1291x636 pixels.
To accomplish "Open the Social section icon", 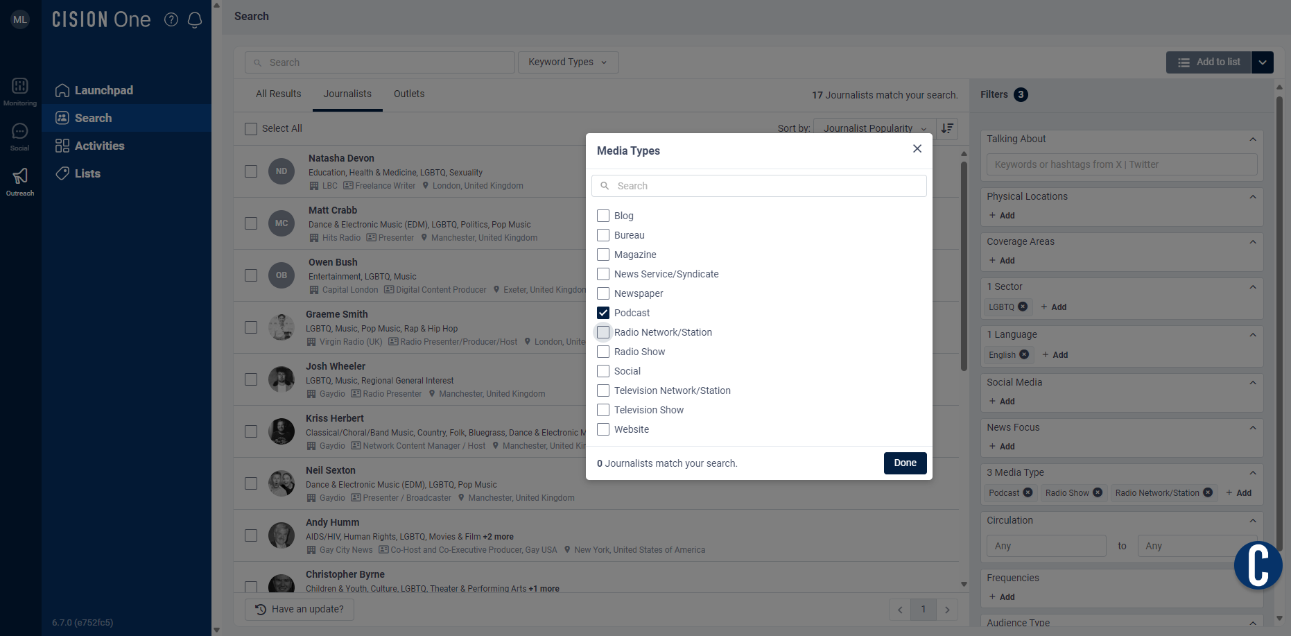I will pos(20,131).
